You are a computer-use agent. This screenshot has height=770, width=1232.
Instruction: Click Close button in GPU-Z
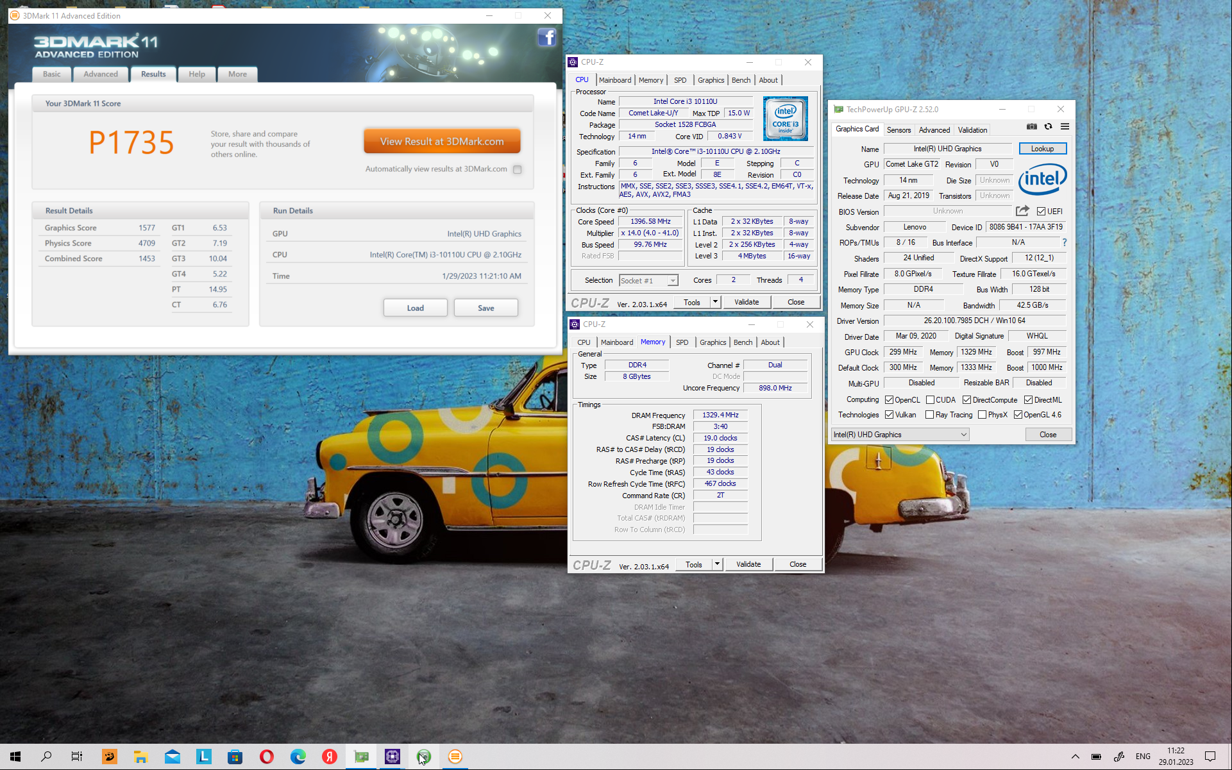(1048, 435)
